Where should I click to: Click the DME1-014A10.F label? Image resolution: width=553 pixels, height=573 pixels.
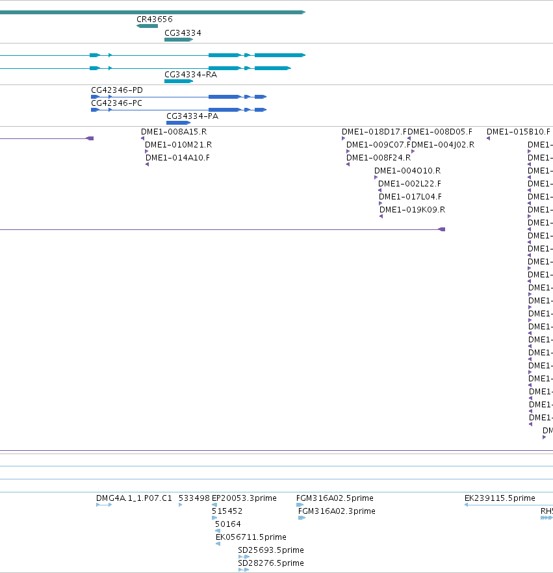tap(177, 158)
